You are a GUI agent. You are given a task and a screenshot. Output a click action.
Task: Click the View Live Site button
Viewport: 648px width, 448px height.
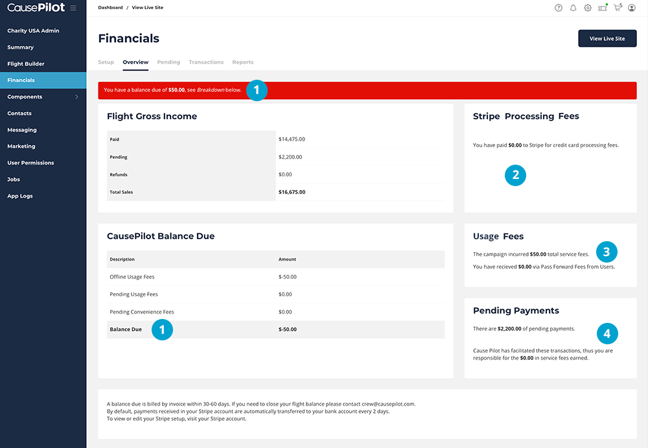[x=607, y=38]
